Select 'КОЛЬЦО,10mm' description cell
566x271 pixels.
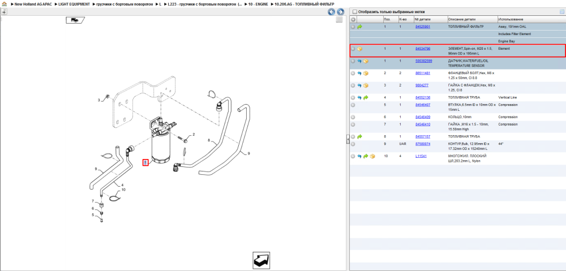tap(459, 117)
